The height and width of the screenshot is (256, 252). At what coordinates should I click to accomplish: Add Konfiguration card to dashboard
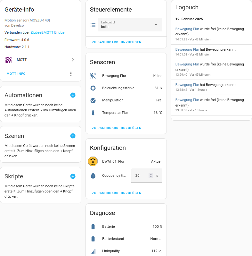[x=117, y=193]
